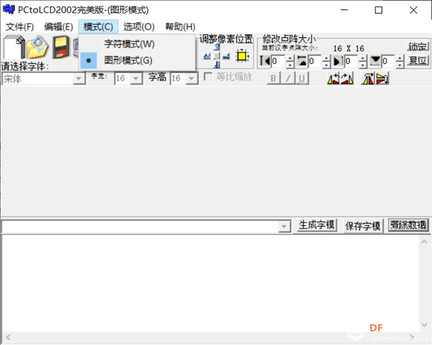
Task: Expand the 字宽 16 dropdown
Action: (x=136, y=78)
